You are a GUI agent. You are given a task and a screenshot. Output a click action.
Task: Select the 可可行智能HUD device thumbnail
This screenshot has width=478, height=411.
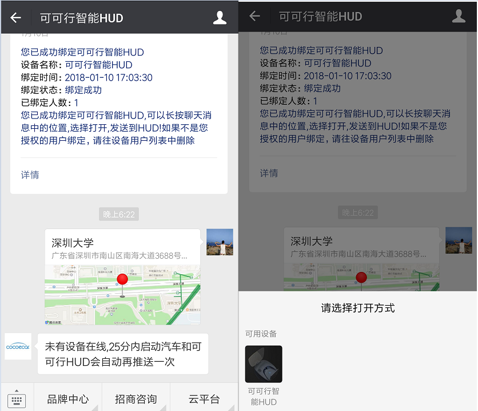click(x=264, y=364)
